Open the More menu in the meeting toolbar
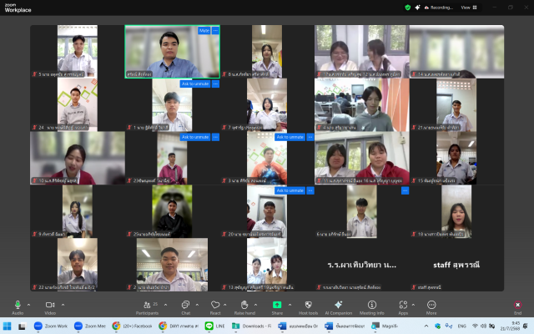 (x=431, y=305)
